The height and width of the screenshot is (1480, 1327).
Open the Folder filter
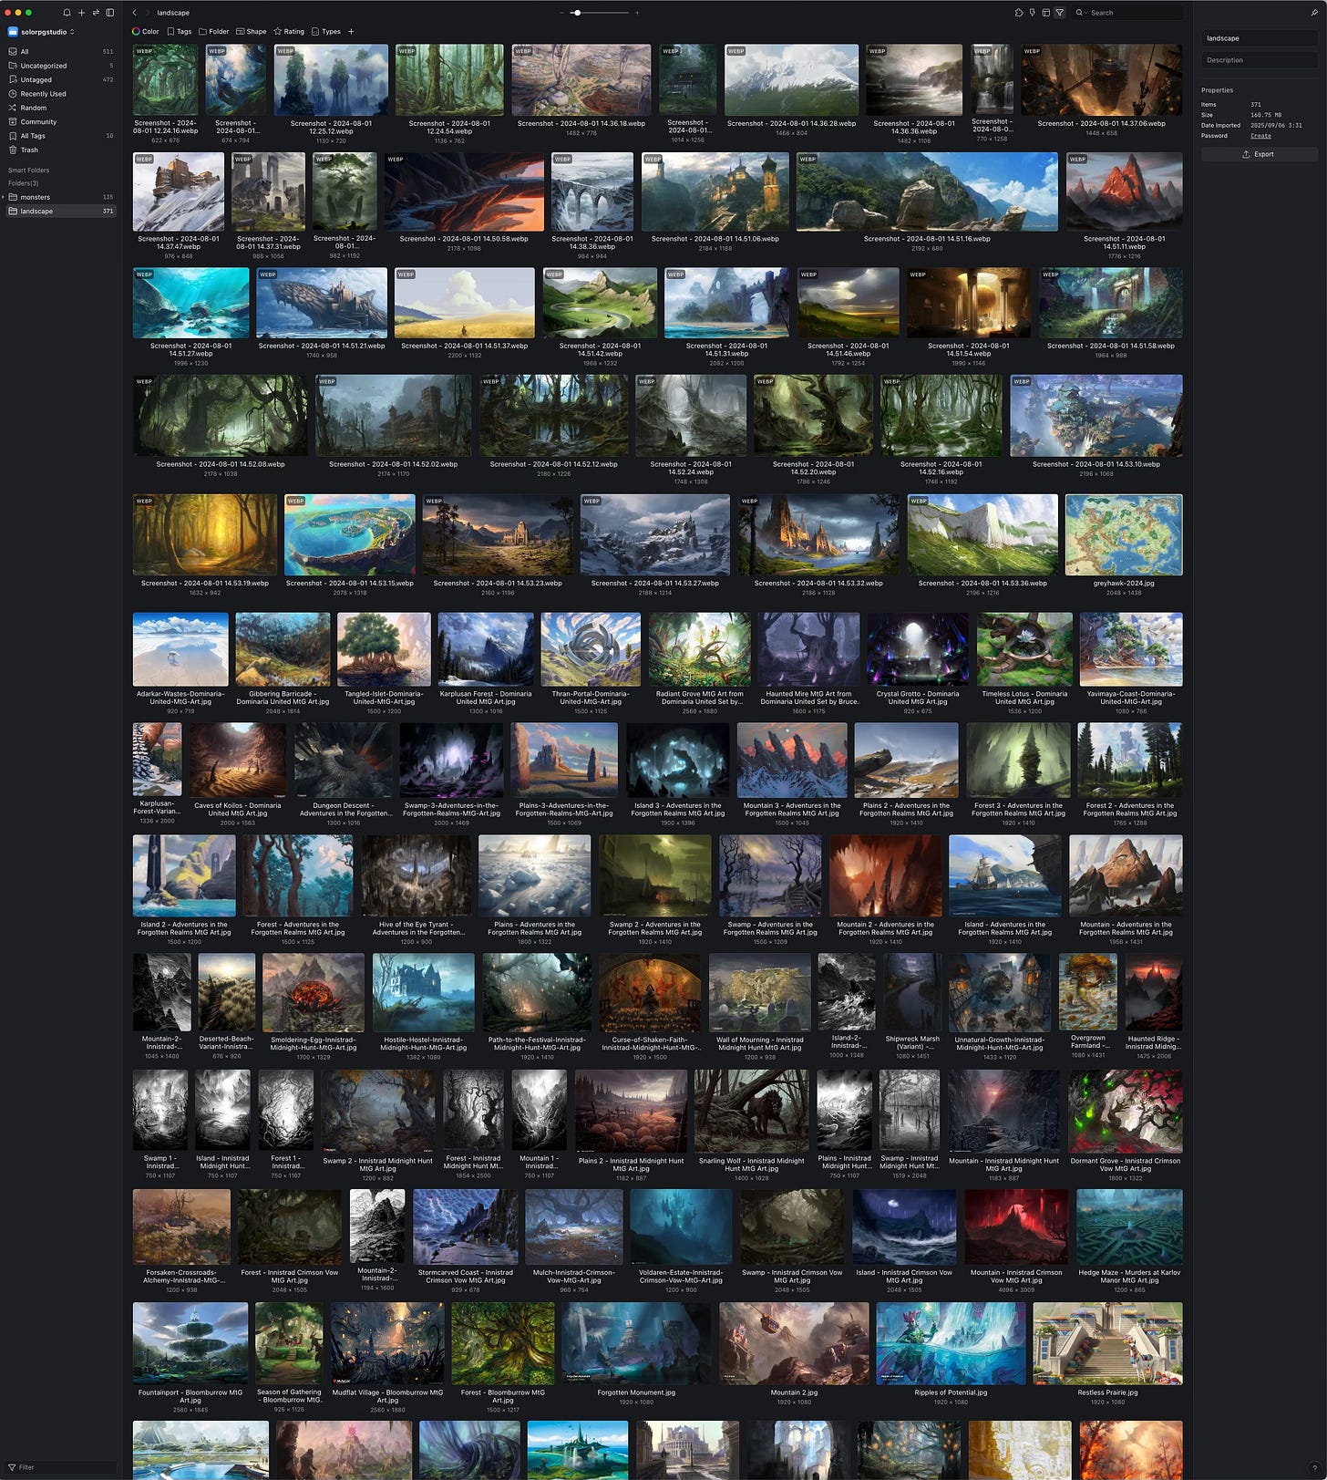(x=214, y=31)
